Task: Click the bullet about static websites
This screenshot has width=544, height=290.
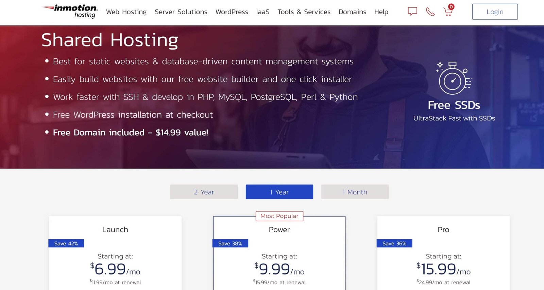Action: click(203, 61)
